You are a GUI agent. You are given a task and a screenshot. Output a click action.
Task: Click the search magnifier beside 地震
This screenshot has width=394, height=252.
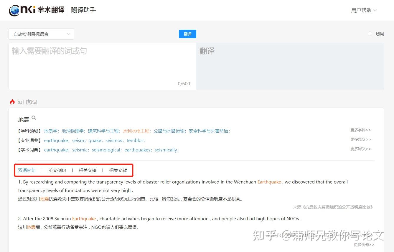tap(34, 118)
